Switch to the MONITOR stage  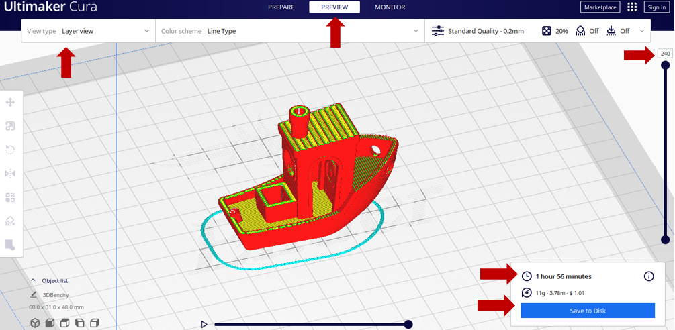(390, 7)
